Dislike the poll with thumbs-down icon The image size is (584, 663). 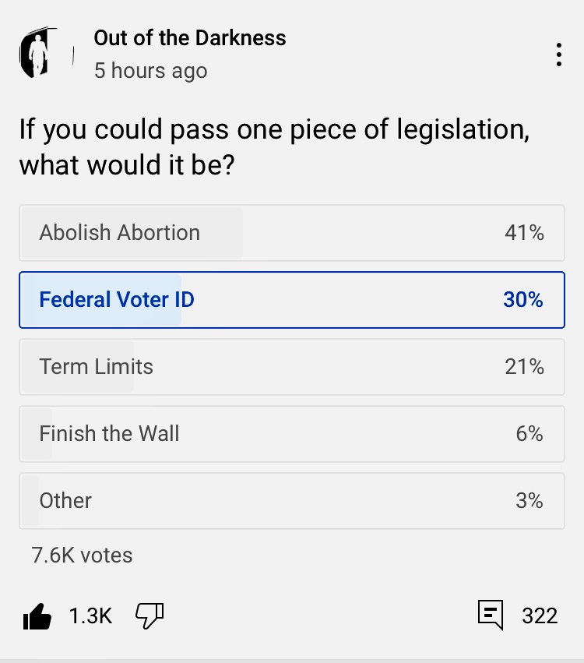[x=150, y=615]
